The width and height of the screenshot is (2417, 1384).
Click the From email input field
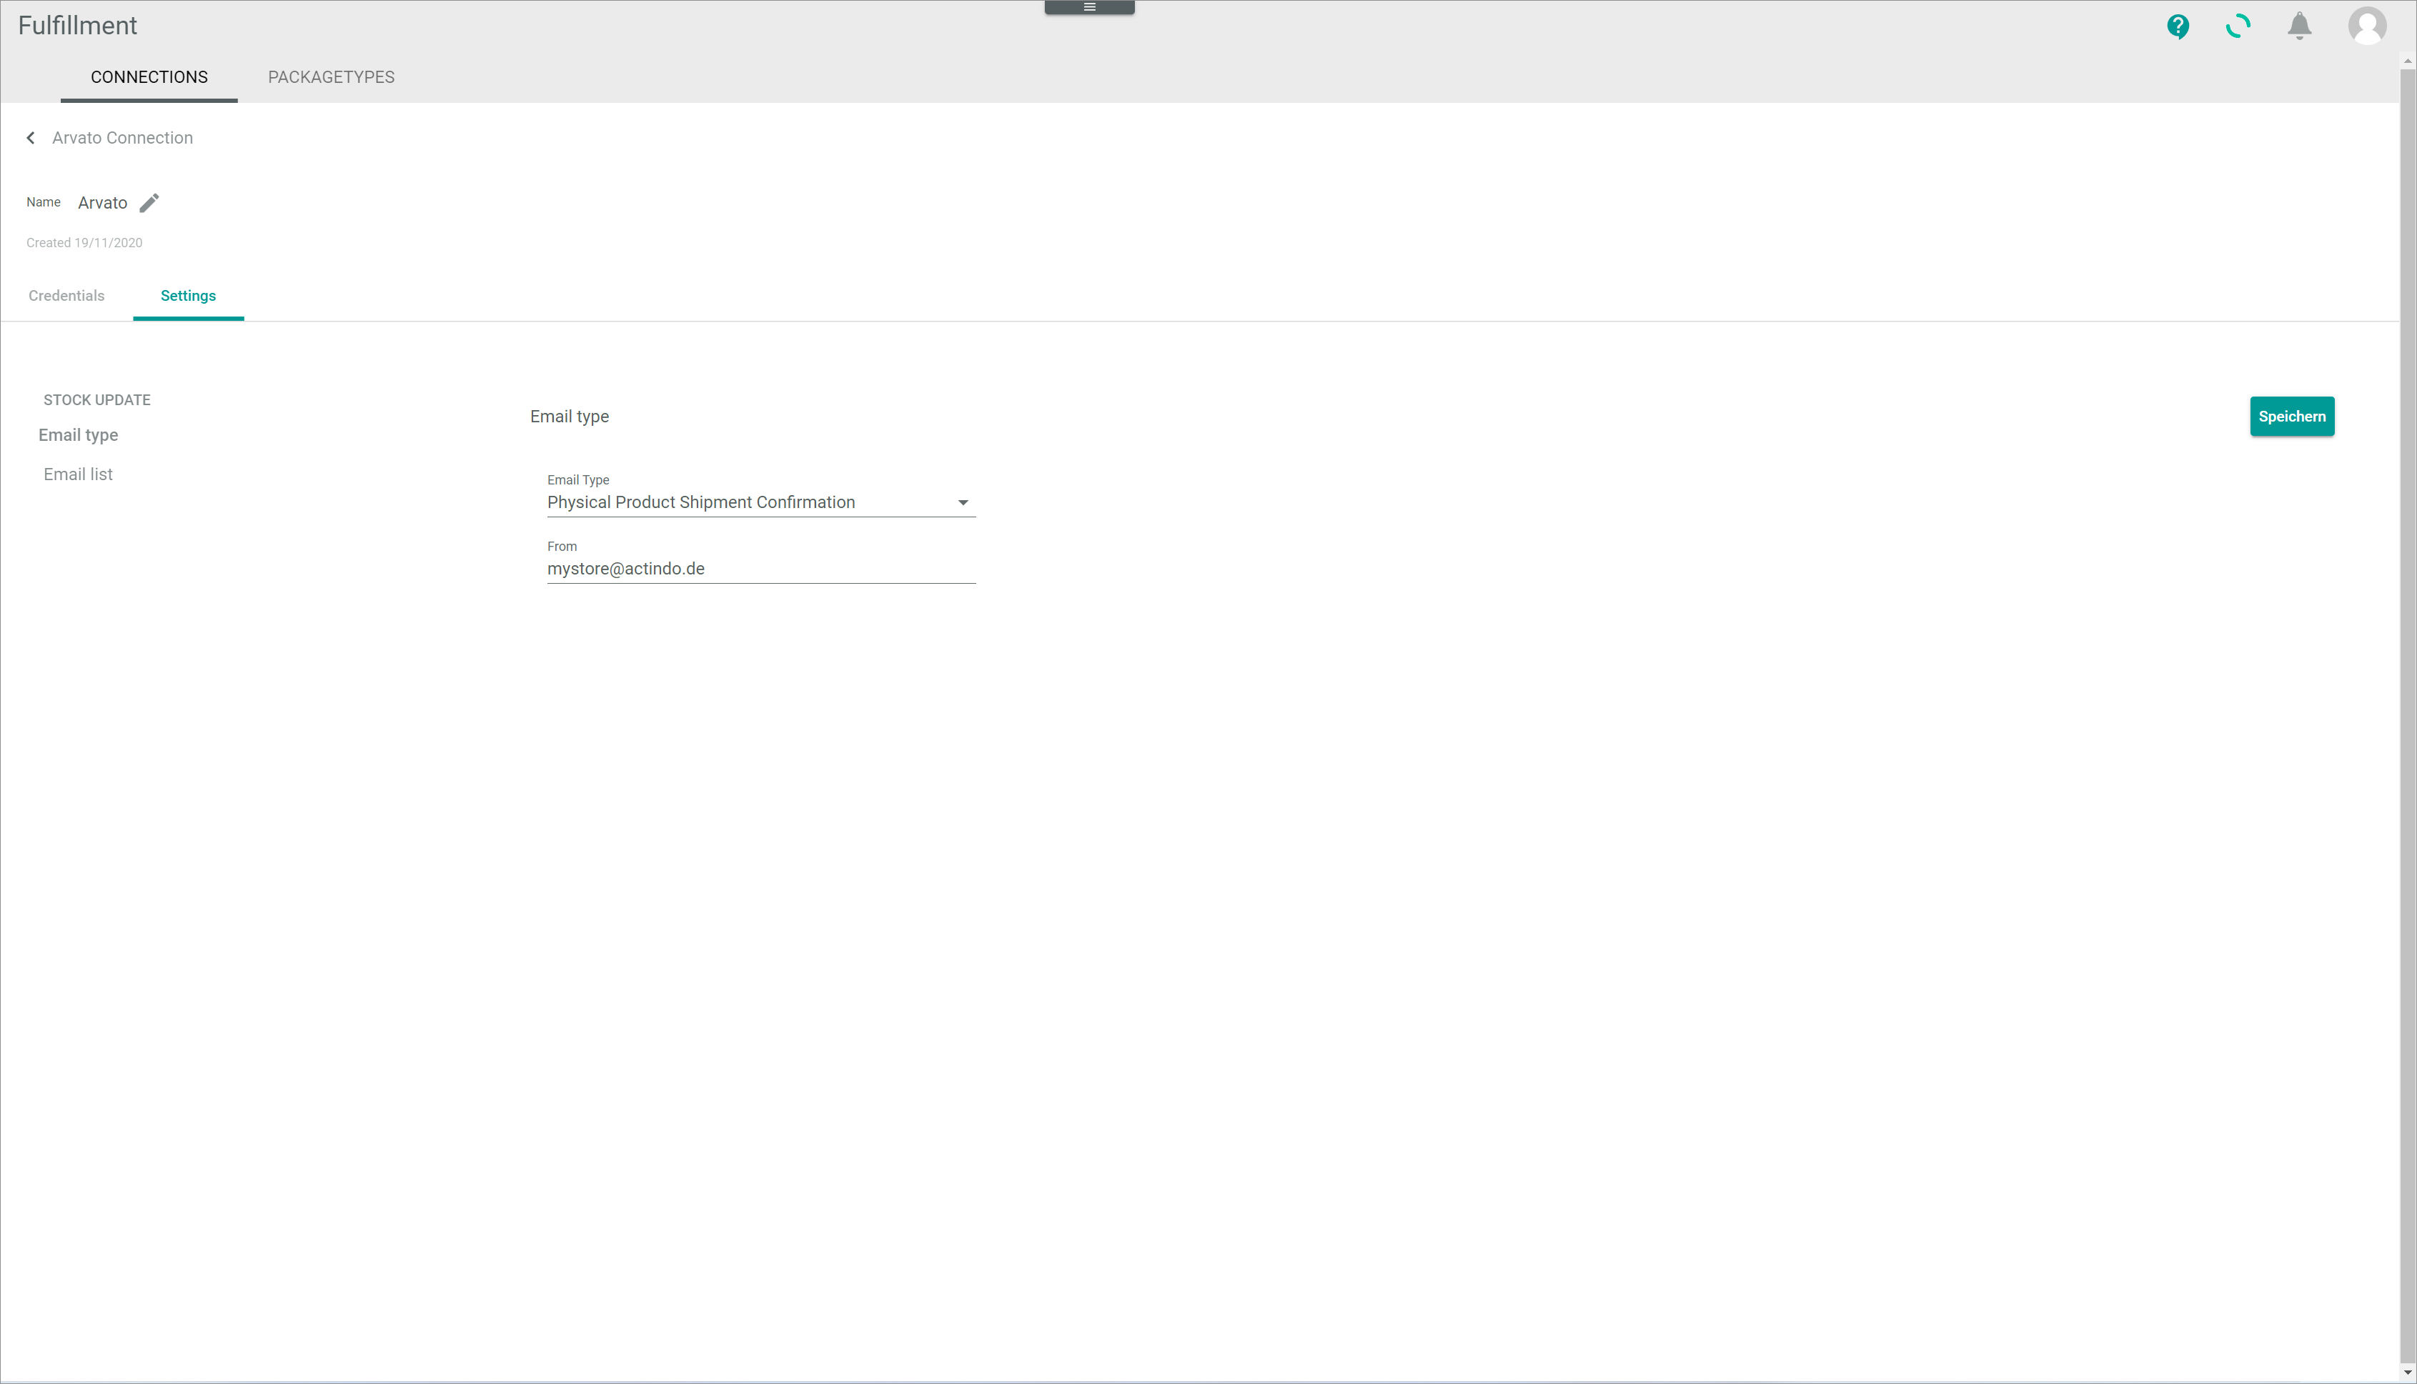pyautogui.click(x=760, y=567)
